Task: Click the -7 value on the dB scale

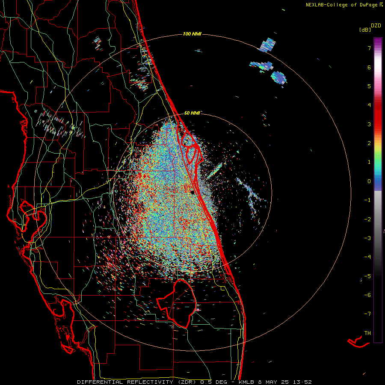Action: pyautogui.click(x=367, y=314)
